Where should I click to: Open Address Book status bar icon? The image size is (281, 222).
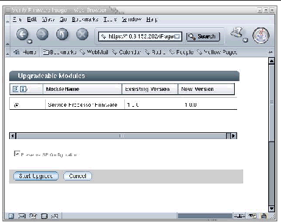(44, 216)
